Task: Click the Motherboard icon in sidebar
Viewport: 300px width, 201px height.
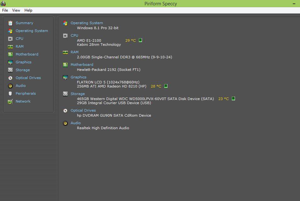Action: 10,55
